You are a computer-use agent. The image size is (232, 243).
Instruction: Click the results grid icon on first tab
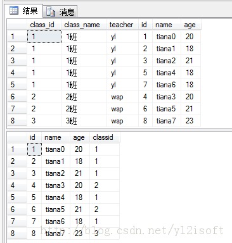pos(14,10)
